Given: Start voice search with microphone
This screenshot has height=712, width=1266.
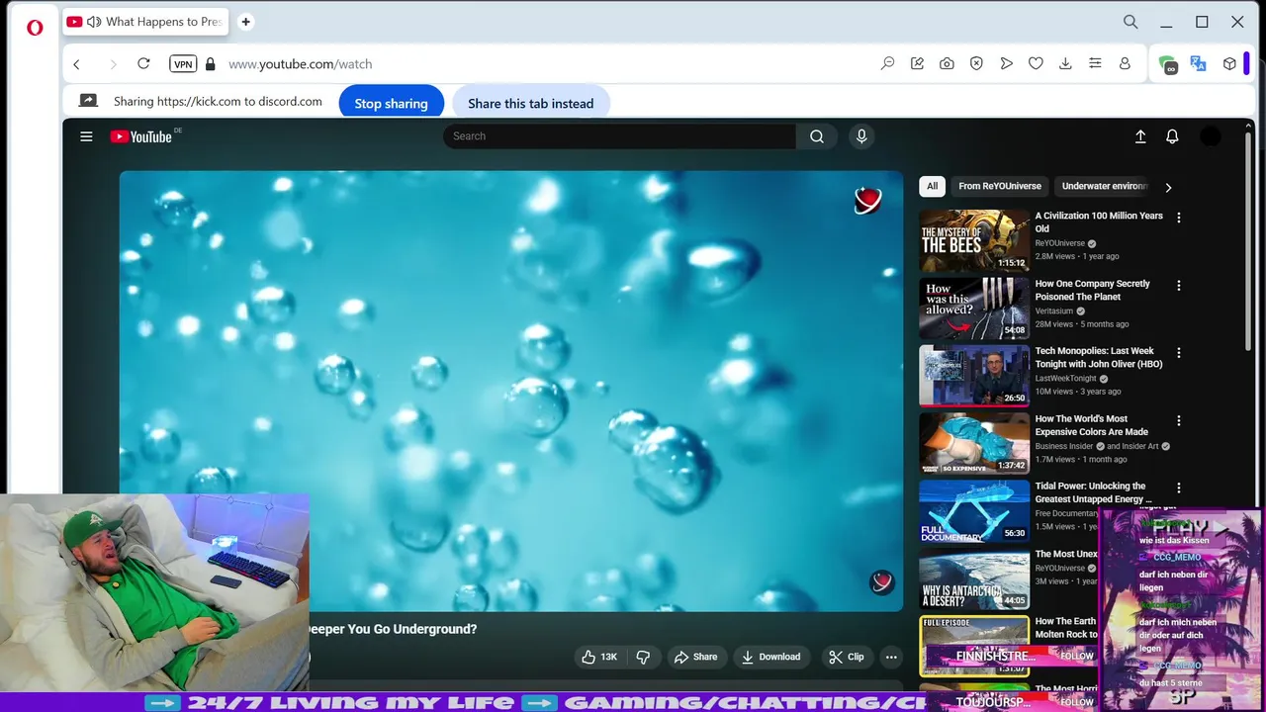Looking at the screenshot, I should [861, 136].
